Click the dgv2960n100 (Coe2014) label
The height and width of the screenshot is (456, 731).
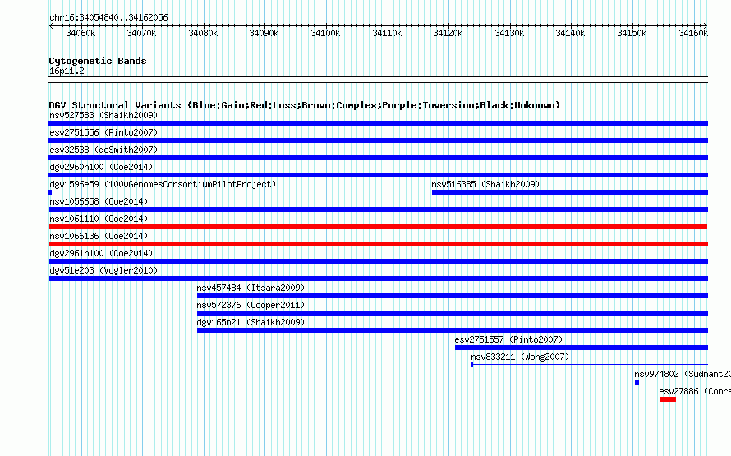101,167
